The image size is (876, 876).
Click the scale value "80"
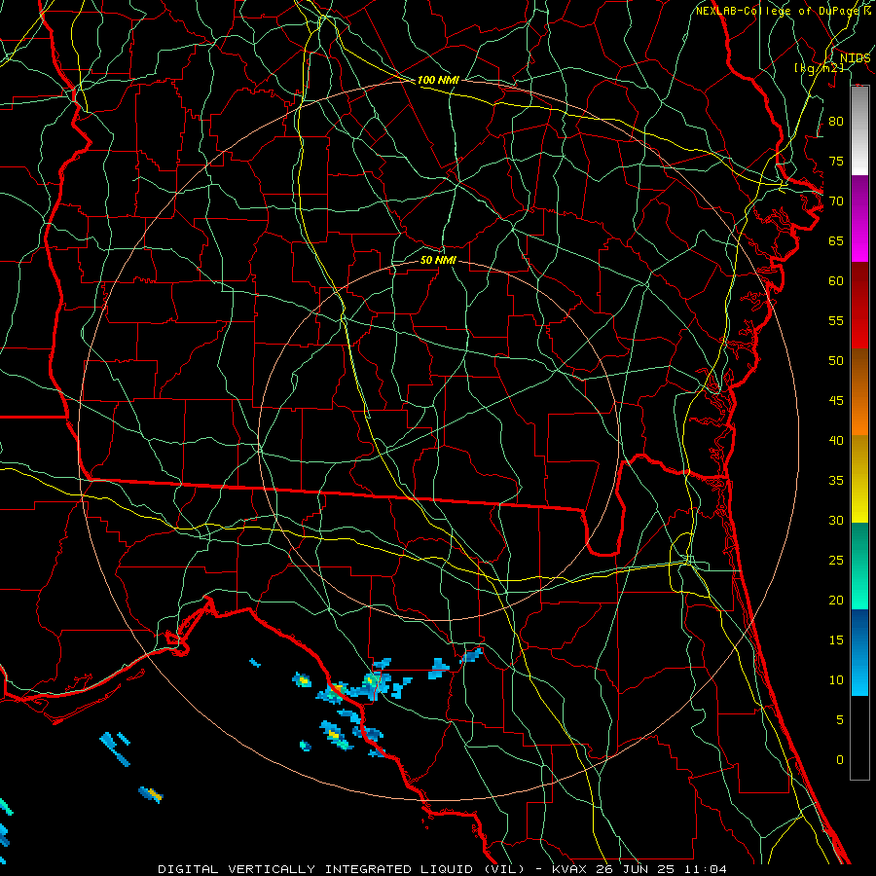point(836,122)
